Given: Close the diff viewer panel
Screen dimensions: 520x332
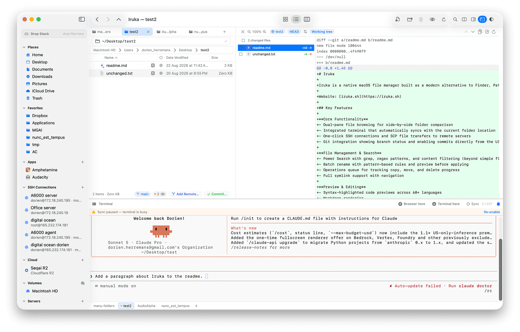Looking at the screenshot, I should (x=243, y=32).
